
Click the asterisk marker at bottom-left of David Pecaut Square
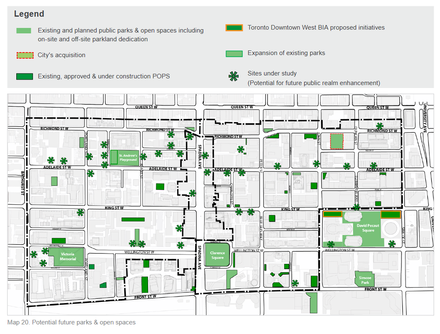pos(331,244)
